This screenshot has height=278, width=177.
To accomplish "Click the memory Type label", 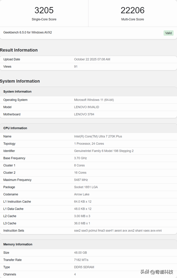I will 7,267.
